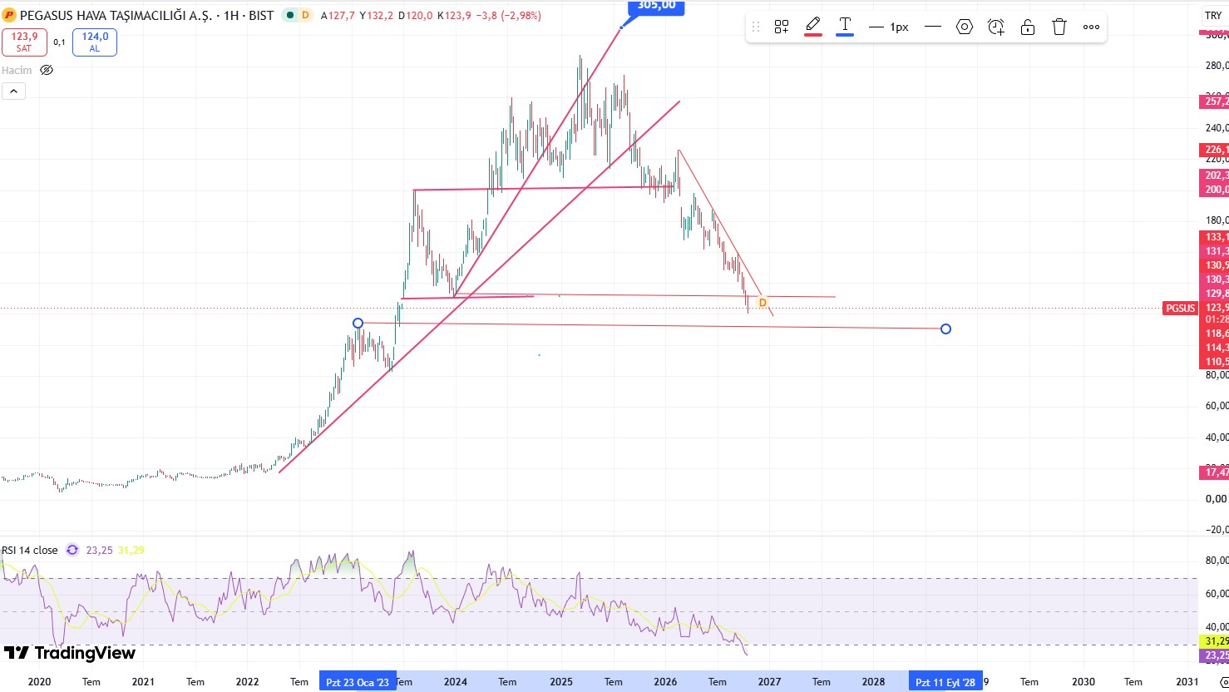This screenshot has height=692, width=1229.
Task: Click the orange D dividend marker on chart
Action: tap(763, 303)
